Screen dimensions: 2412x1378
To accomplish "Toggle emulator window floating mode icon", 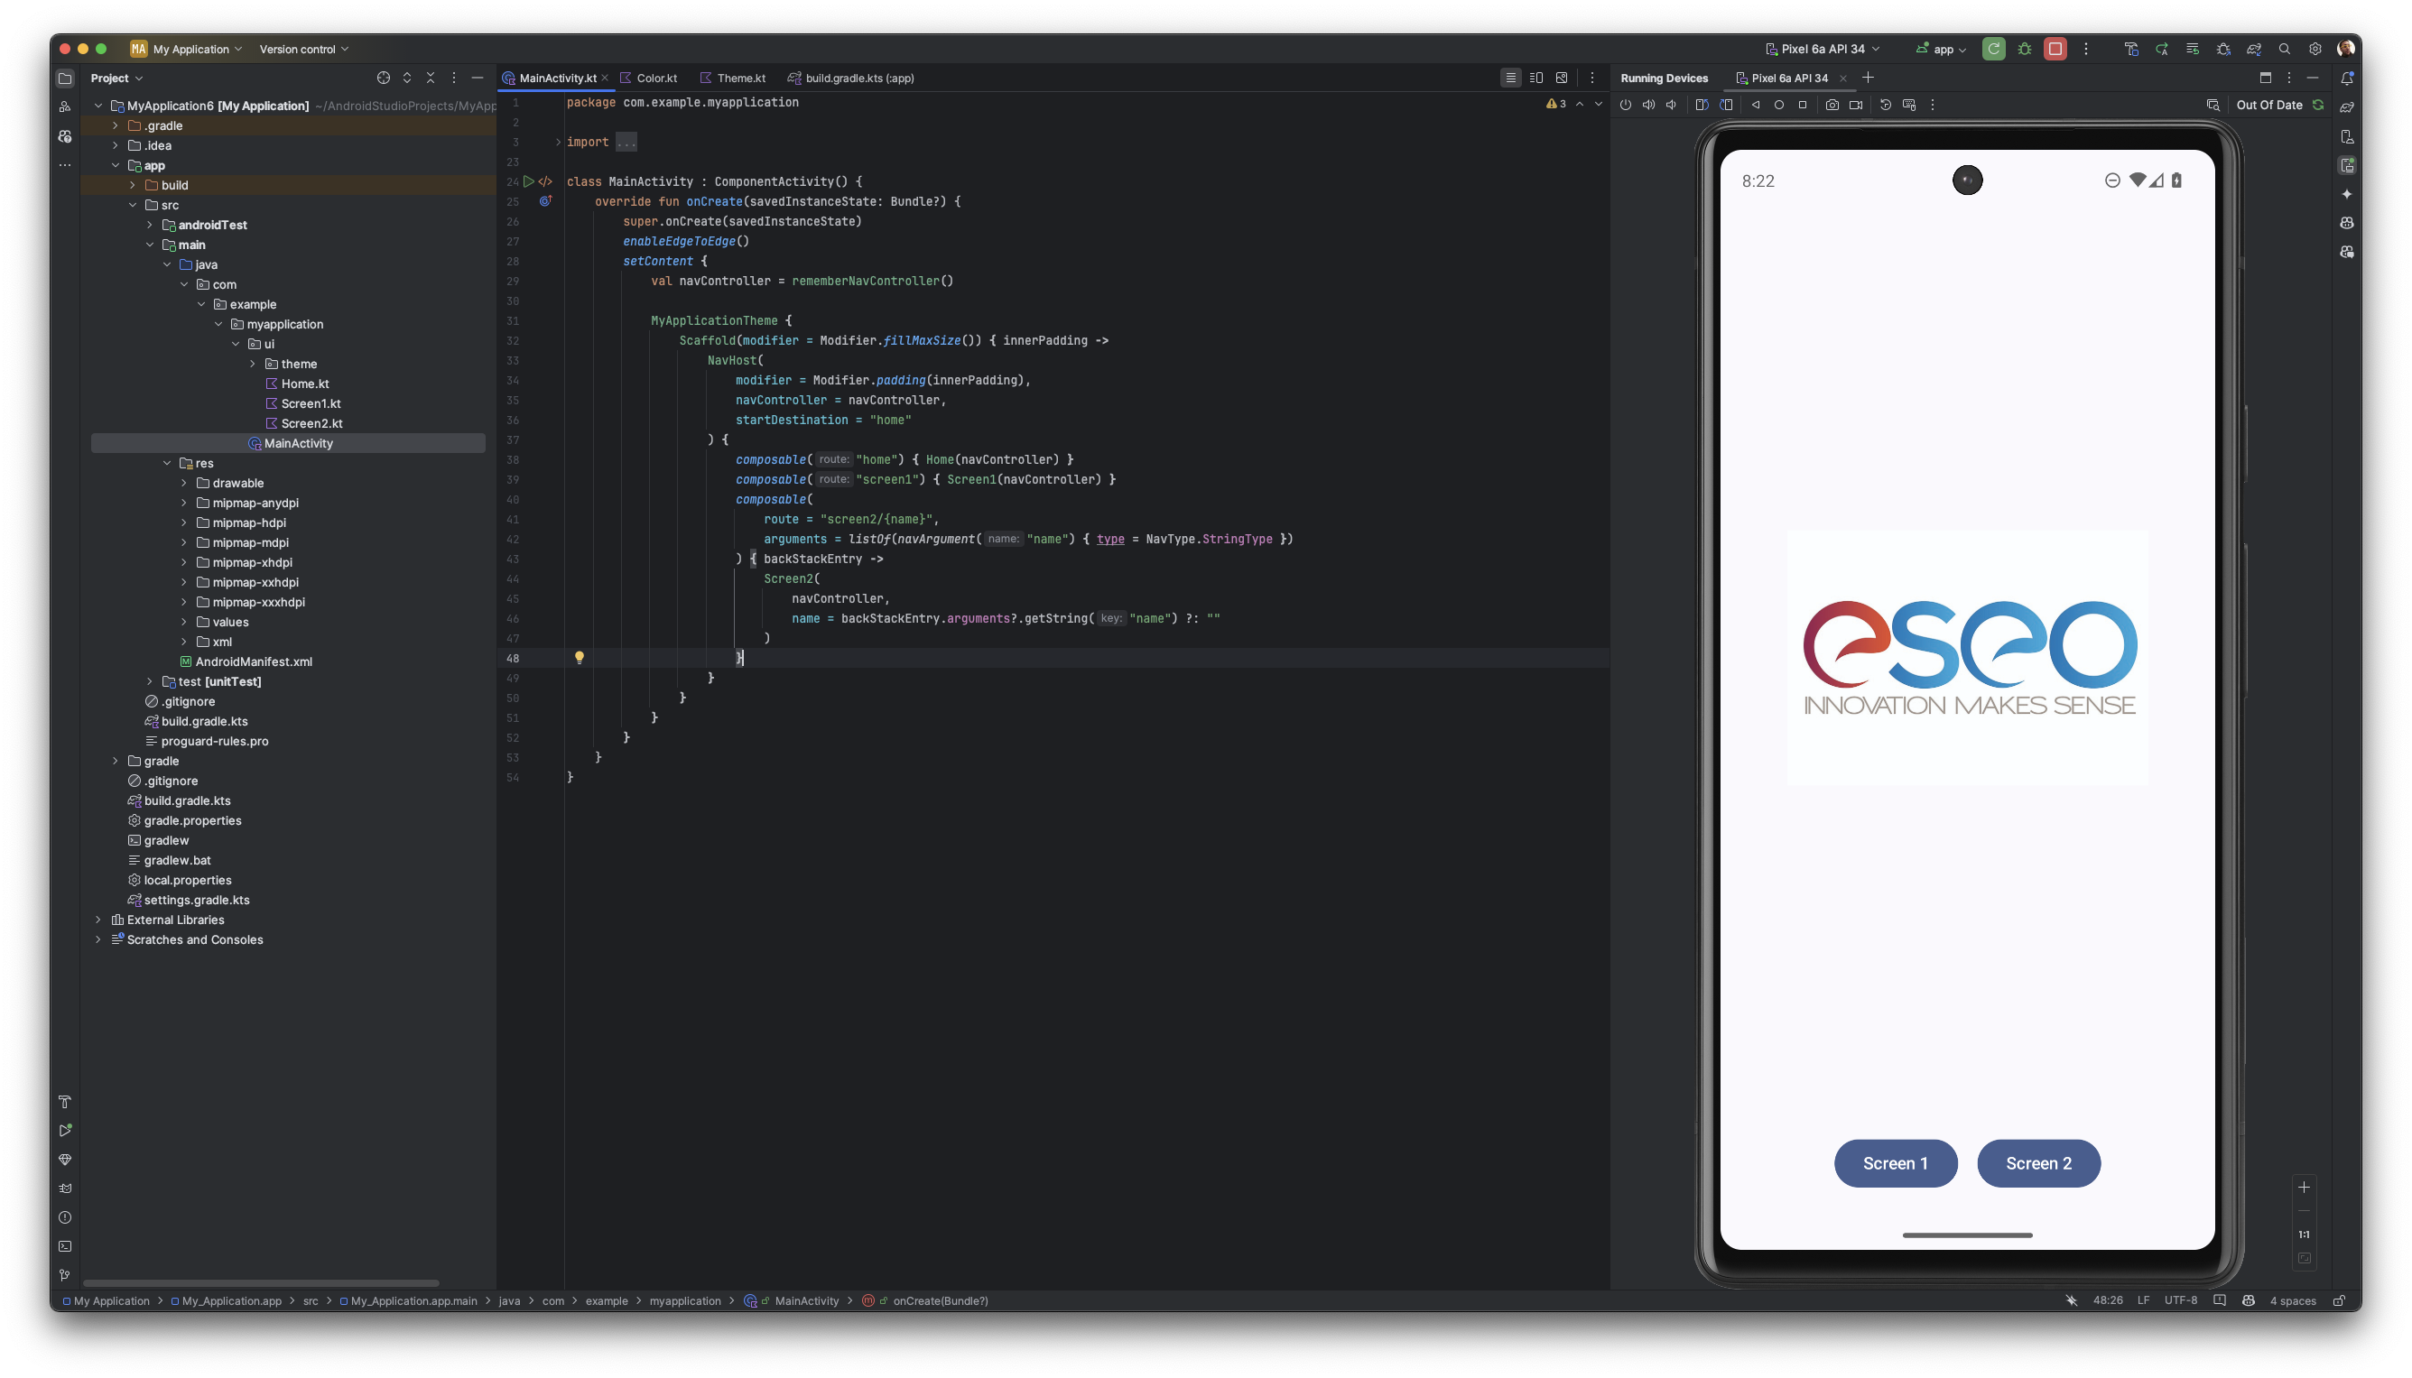I will pyautogui.click(x=2265, y=78).
